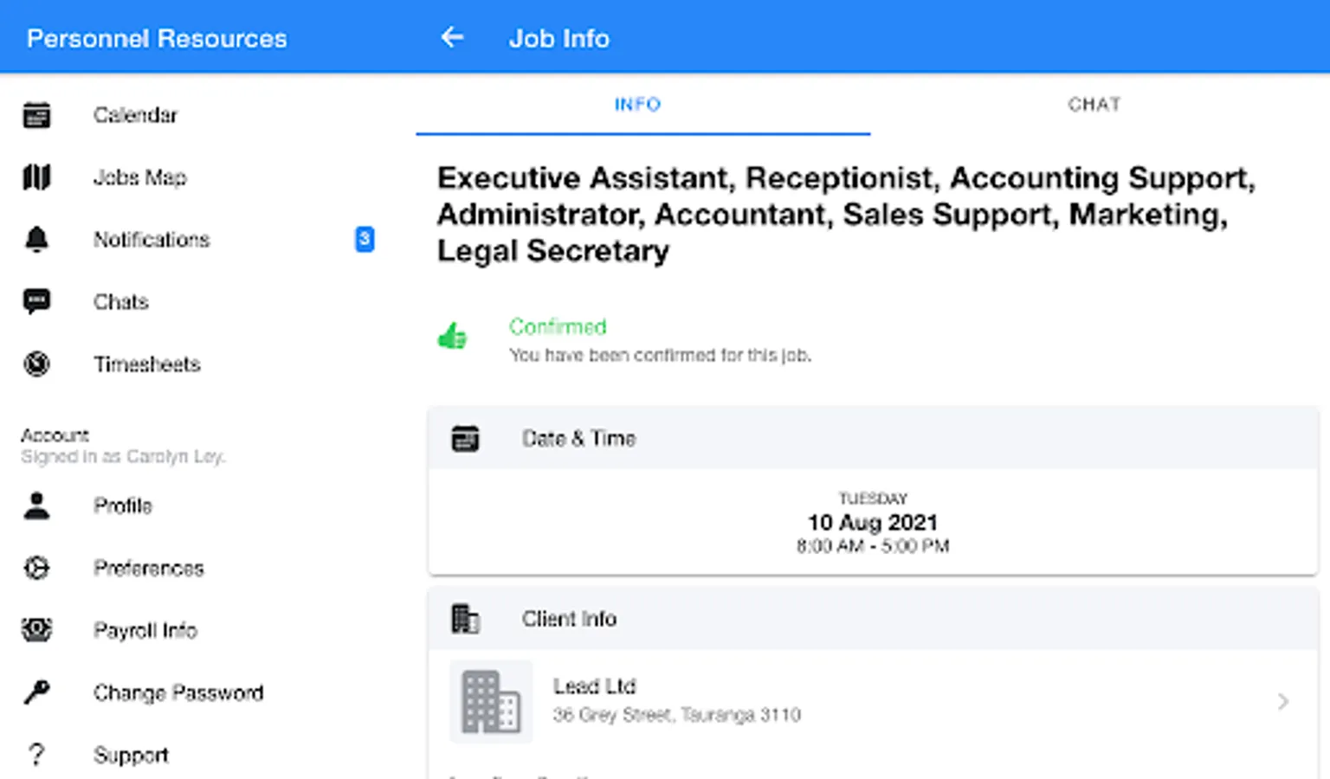The image size is (1330, 779).
Task: Click the Payroll Info money icon
Action: click(x=36, y=630)
